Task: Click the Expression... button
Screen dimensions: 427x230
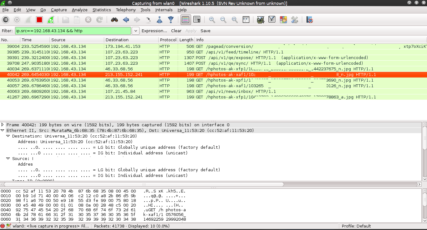Action: (154, 31)
